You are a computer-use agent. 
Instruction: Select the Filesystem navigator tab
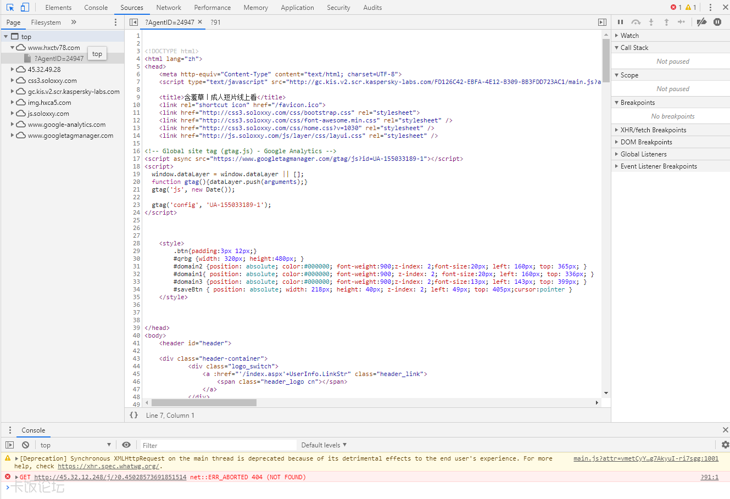point(46,22)
